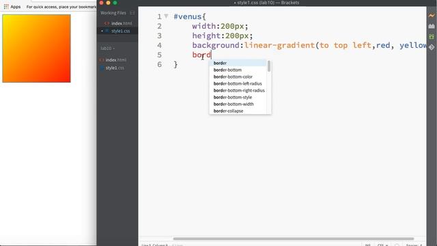The image size is (437, 246).
Task: Click the split view icon beside Working Files
Action: click(x=132, y=13)
